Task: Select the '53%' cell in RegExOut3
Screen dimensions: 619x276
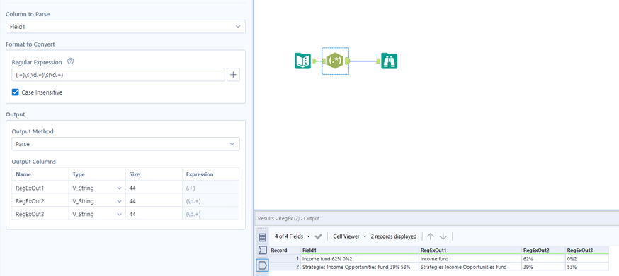Action: click(x=586, y=267)
